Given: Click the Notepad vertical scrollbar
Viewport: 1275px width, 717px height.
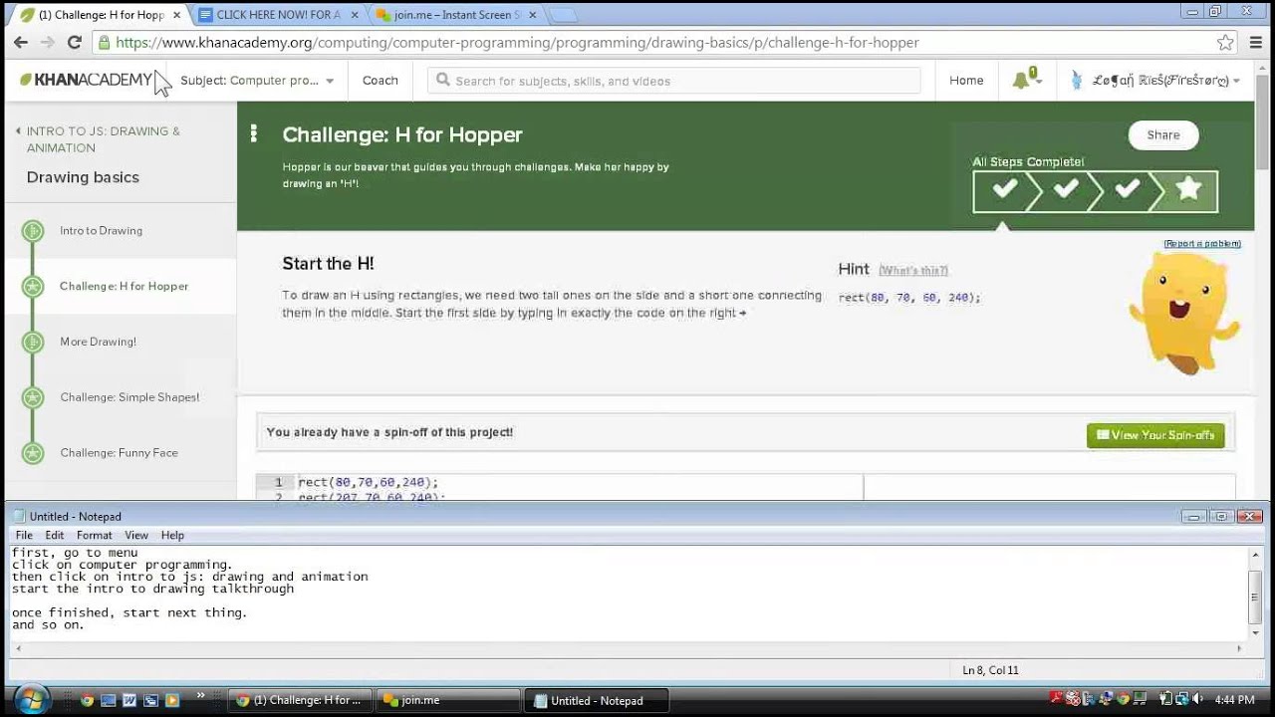Looking at the screenshot, I should [x=1256, y=593].
